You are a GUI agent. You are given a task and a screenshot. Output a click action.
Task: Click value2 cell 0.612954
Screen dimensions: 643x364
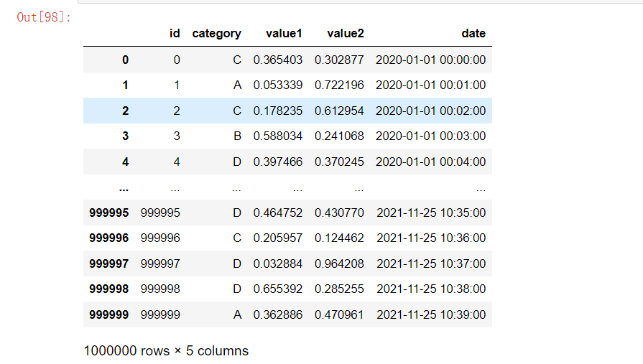339,111
